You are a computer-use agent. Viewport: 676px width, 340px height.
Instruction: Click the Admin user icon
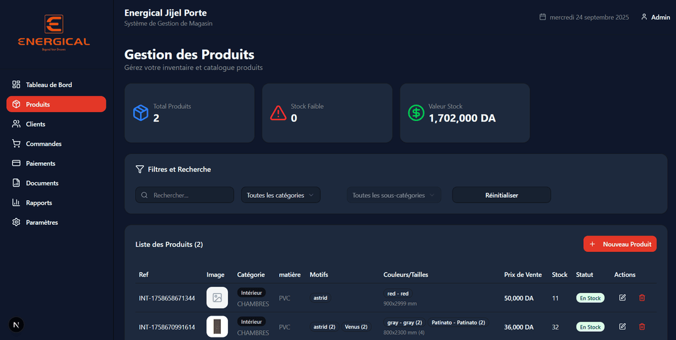click(644, 17)
